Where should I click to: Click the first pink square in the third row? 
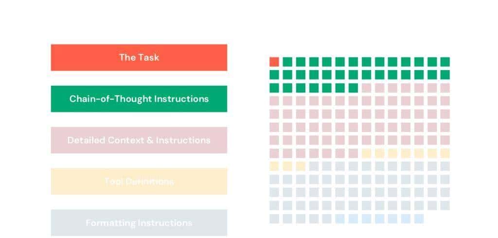[x=366, y=88]
